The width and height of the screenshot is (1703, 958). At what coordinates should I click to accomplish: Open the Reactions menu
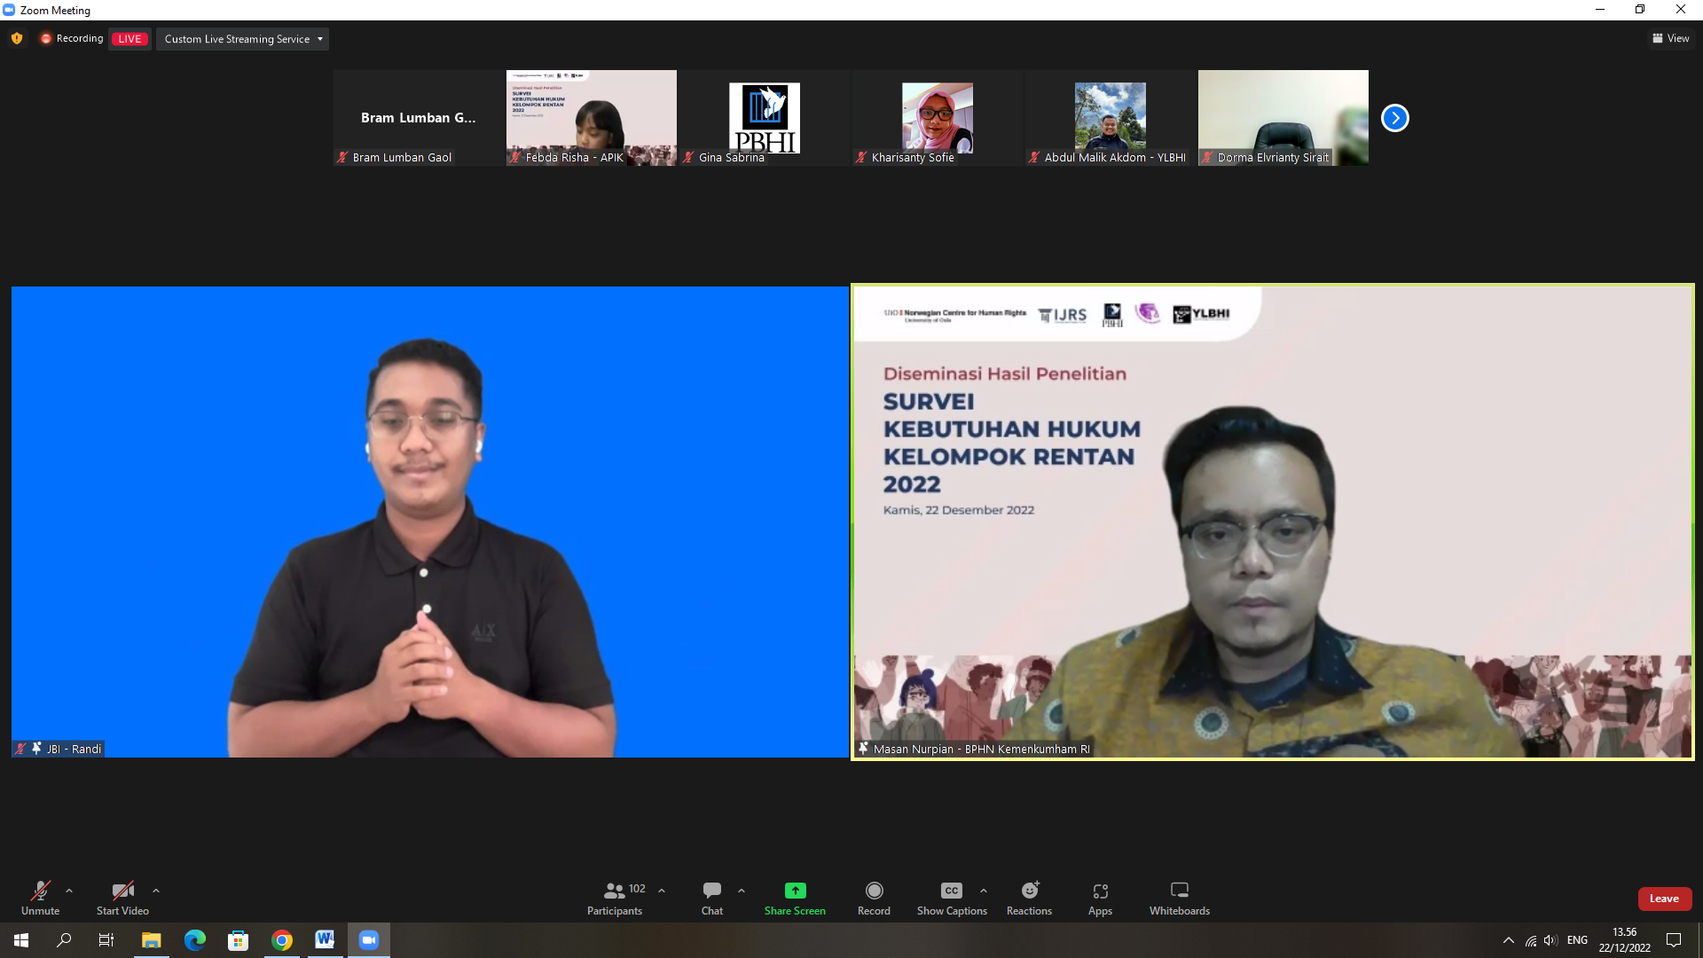pyautogui.click(x=1029, y=891)
